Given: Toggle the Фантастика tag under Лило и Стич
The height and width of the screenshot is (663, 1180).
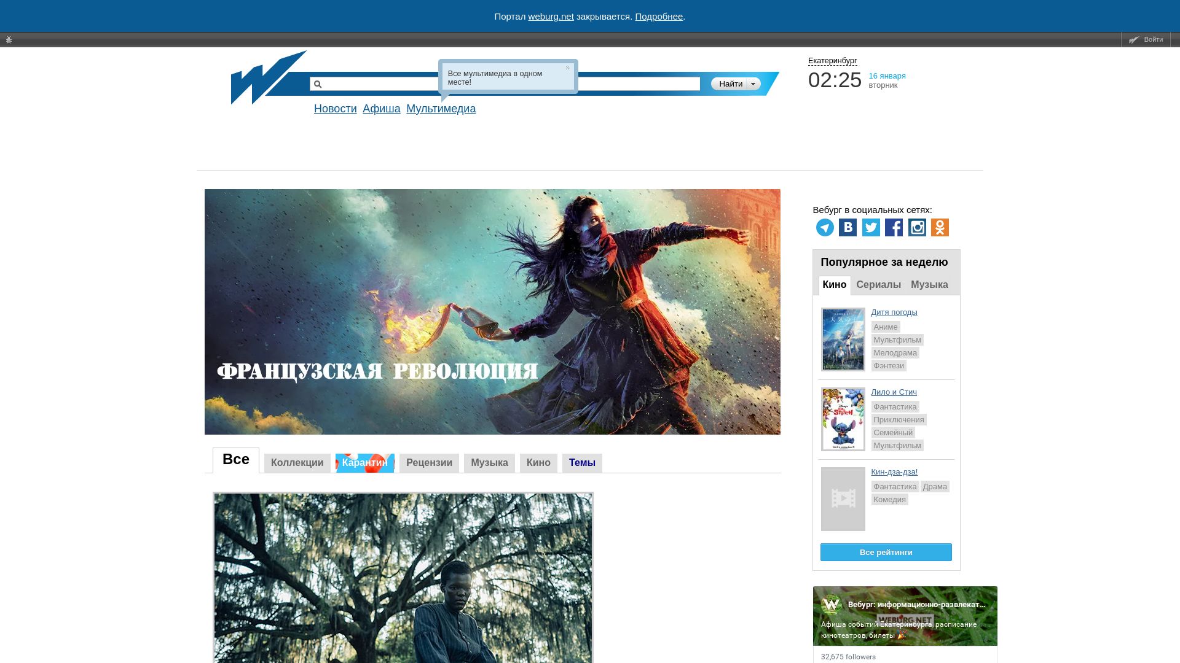Looking at the screenshot, I should pyautogui.click(x=894, y=406).
